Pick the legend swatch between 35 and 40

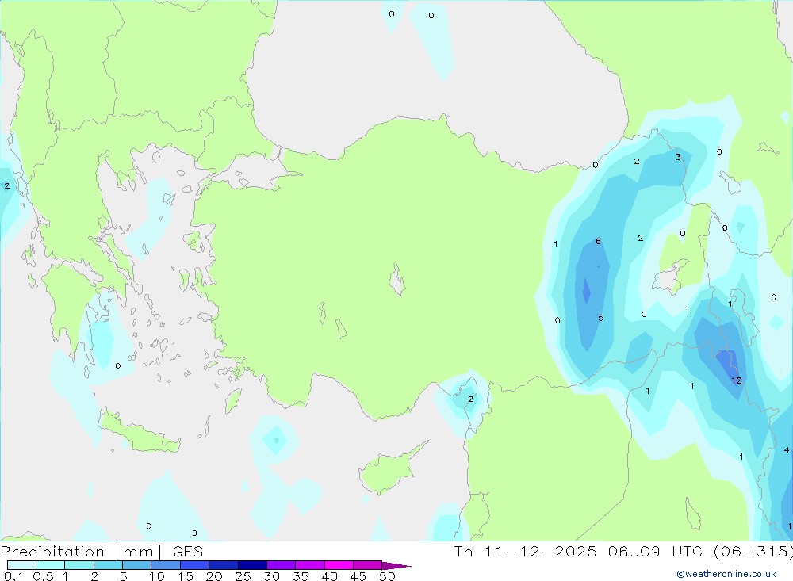tap(310, 565)
